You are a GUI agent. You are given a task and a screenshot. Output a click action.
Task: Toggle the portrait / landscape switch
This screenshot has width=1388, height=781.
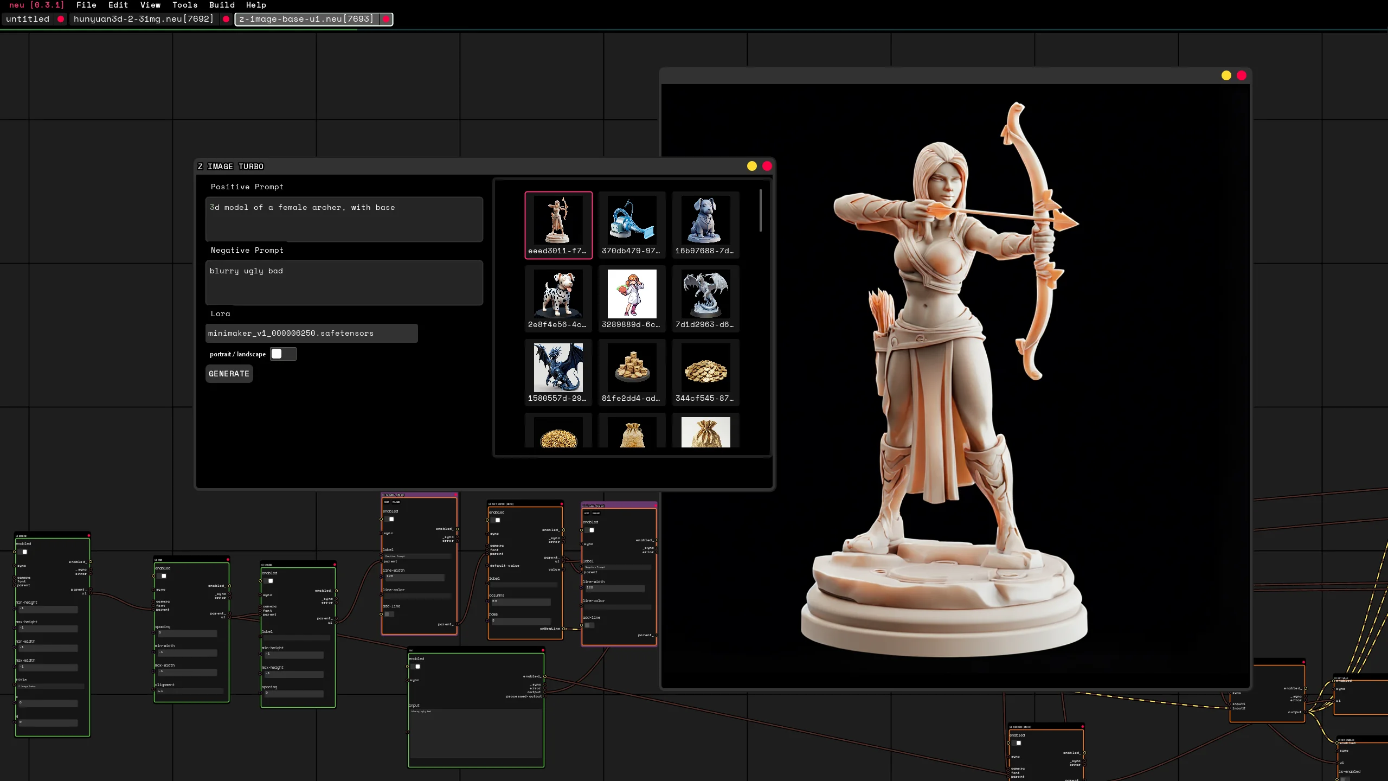pos(283,354)
